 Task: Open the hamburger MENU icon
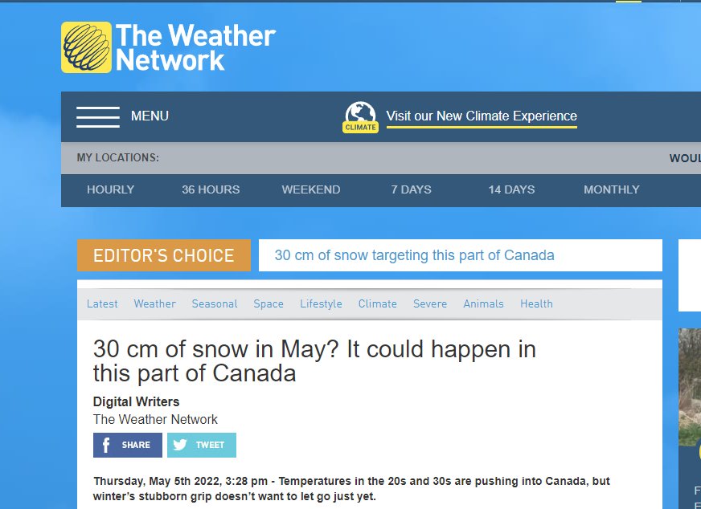(98, 117)
